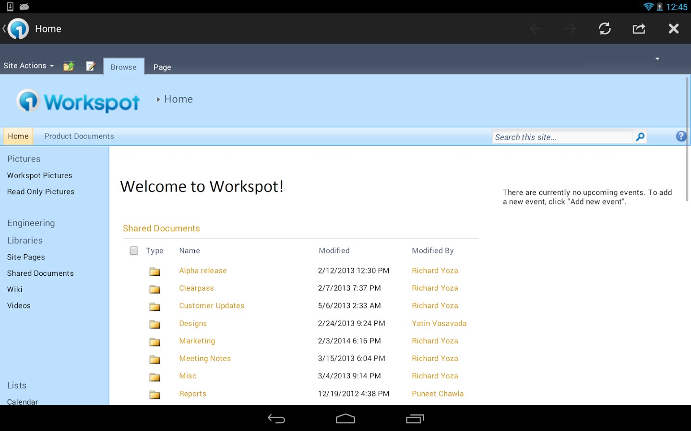Open Calendar in the sidebar
691x431 pixels.
tap(23, 401)
